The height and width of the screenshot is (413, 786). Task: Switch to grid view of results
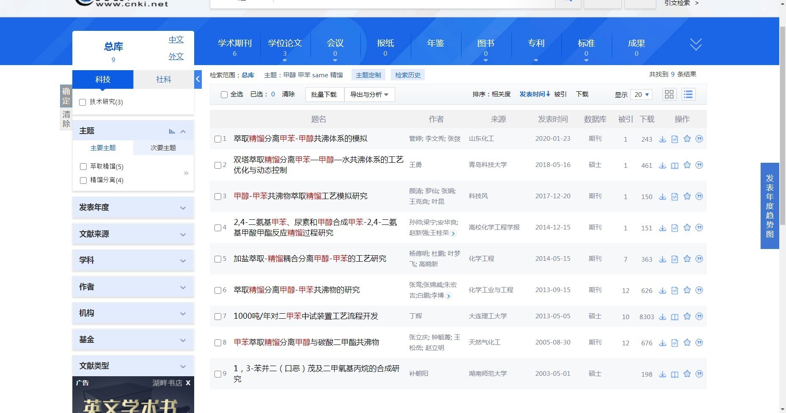click(x=669, y=94)
